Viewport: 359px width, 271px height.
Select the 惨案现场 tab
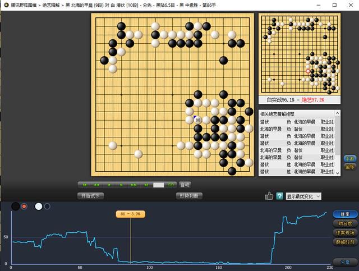coord(345,233)
